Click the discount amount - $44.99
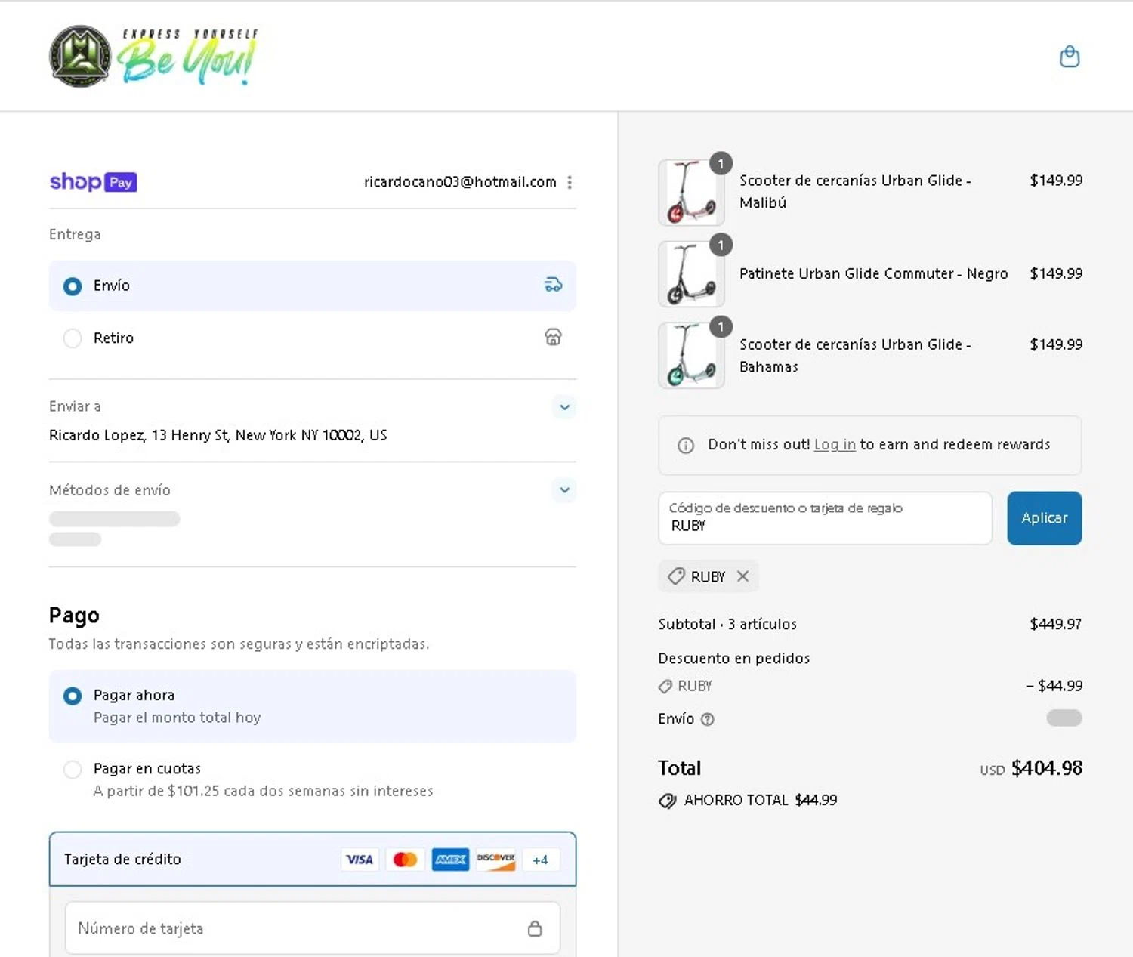The width and height of the screenshot is (1133, 957). 1054,686
